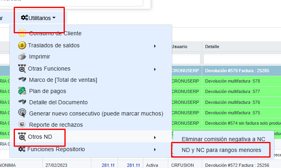Click the dollar coin icon for Traslados de saldos
Screen dimensions: 281x168
22,45
